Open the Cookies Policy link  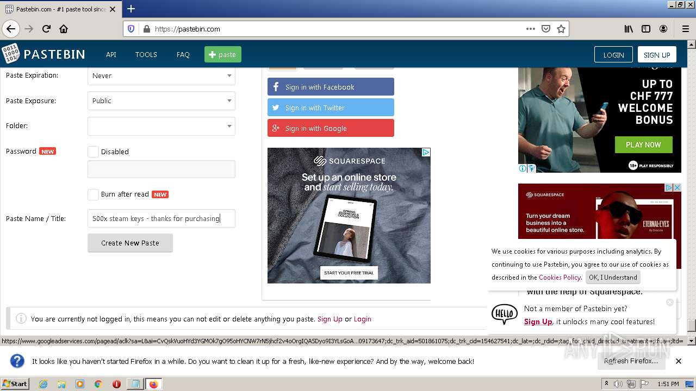560,277
